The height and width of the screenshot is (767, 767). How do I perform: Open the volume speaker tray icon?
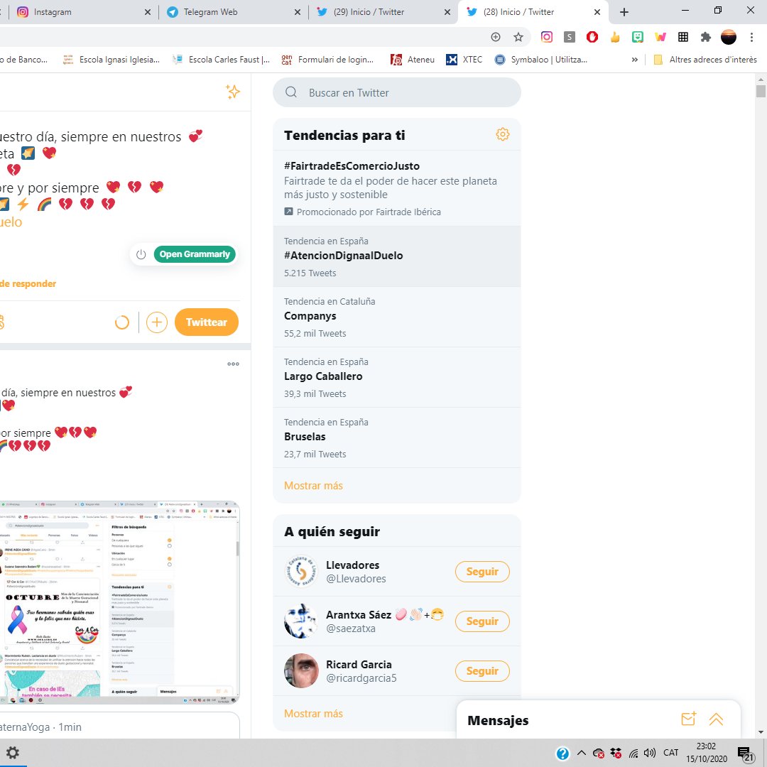(x=650, y=753)
